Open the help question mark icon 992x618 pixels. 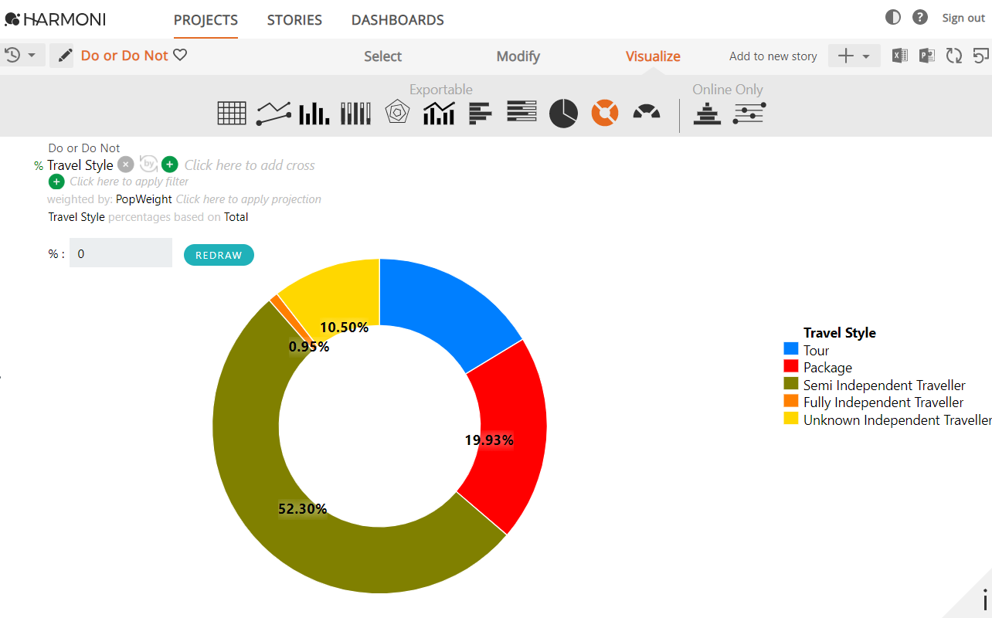(x=919, y=17)
